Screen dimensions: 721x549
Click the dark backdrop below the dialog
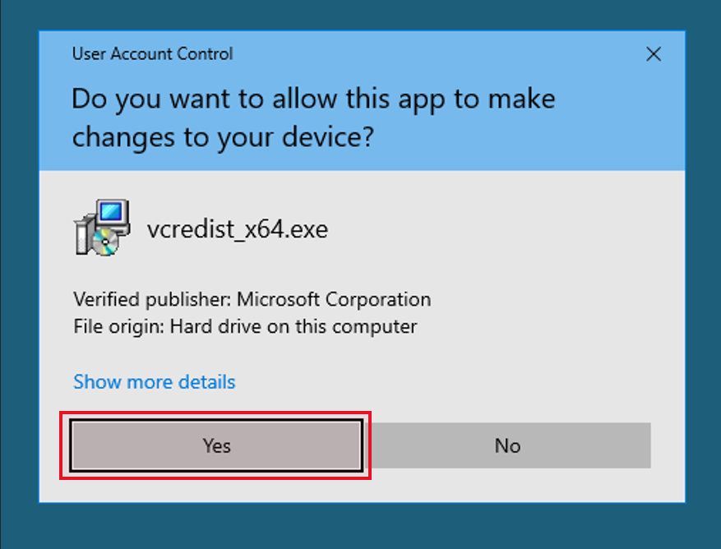coord(360,527)
